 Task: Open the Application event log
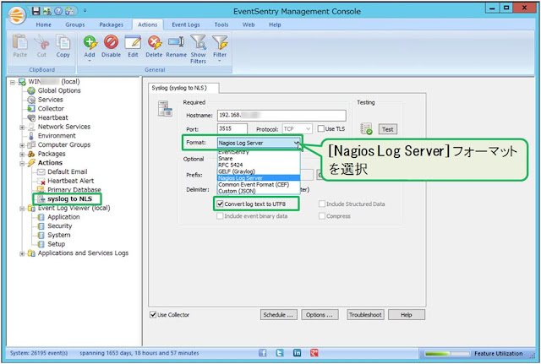pyautogui.click(x=63, y=217)
